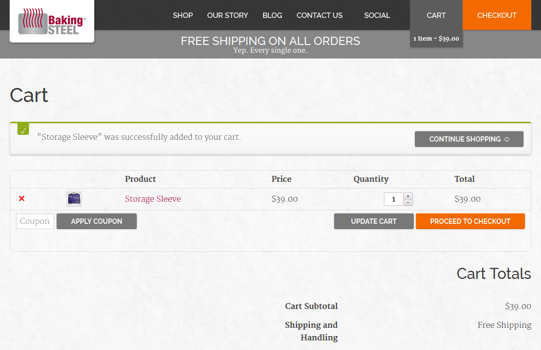Click the Baking Steel logo
This screenshot has height=350, width=541.
[52, 21]
